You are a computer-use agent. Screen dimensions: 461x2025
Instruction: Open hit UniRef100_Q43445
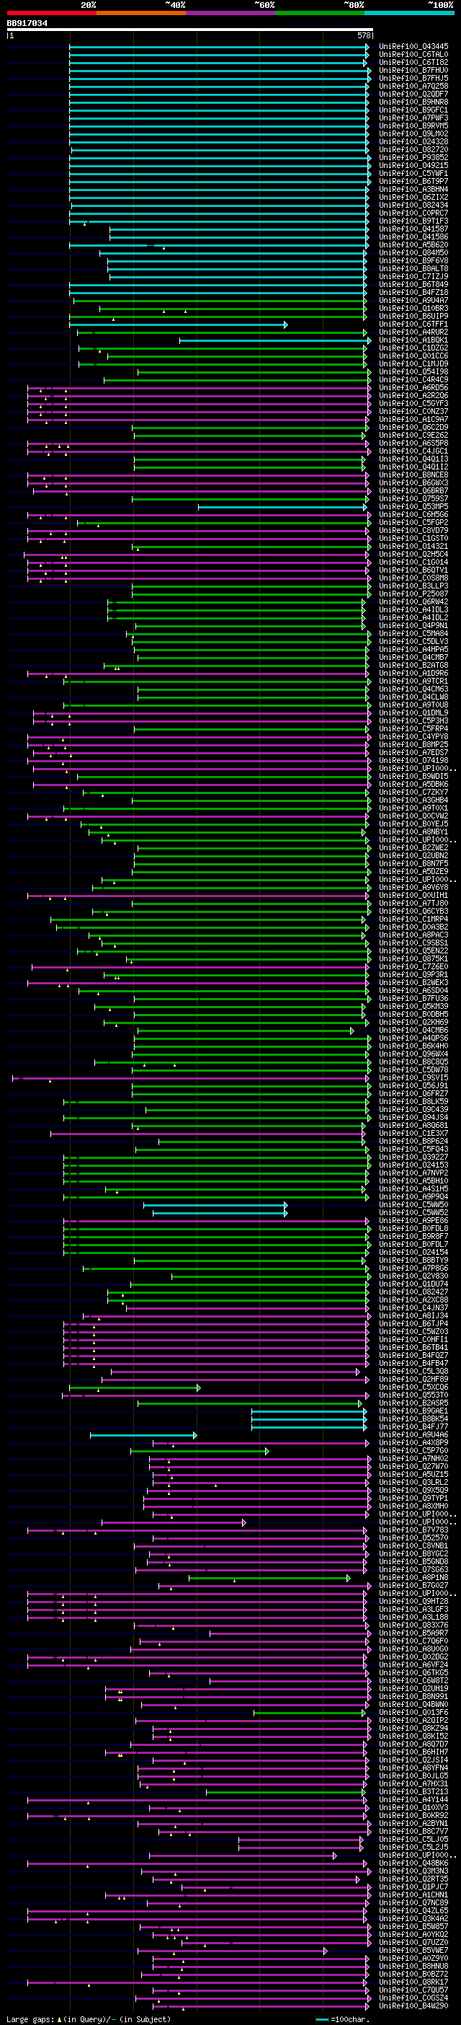[x=414, y=46]
